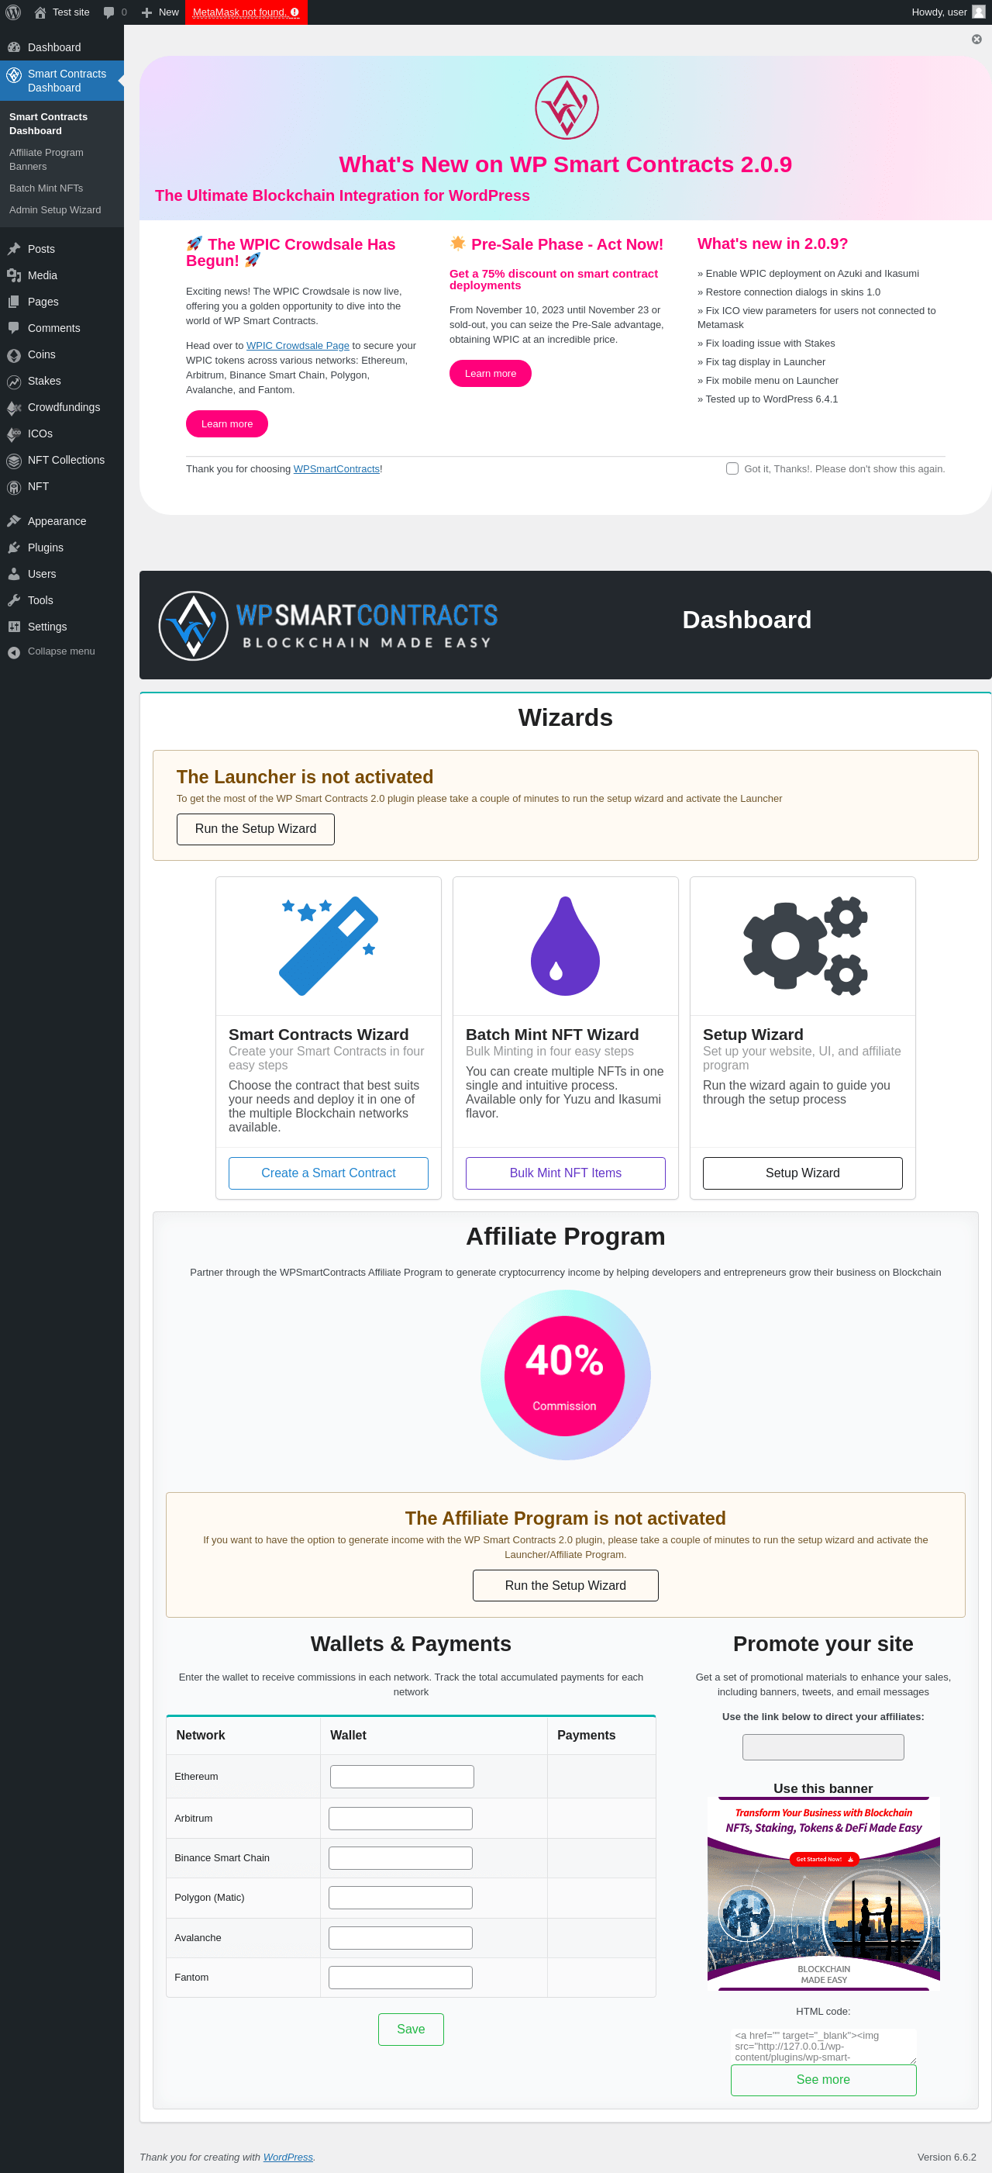This screenshot has height=2173, width=992.
Task: Open the WordPress footer link
Action: point(288,2157)
